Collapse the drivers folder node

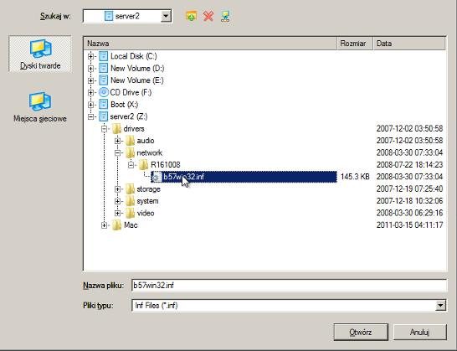104,129
